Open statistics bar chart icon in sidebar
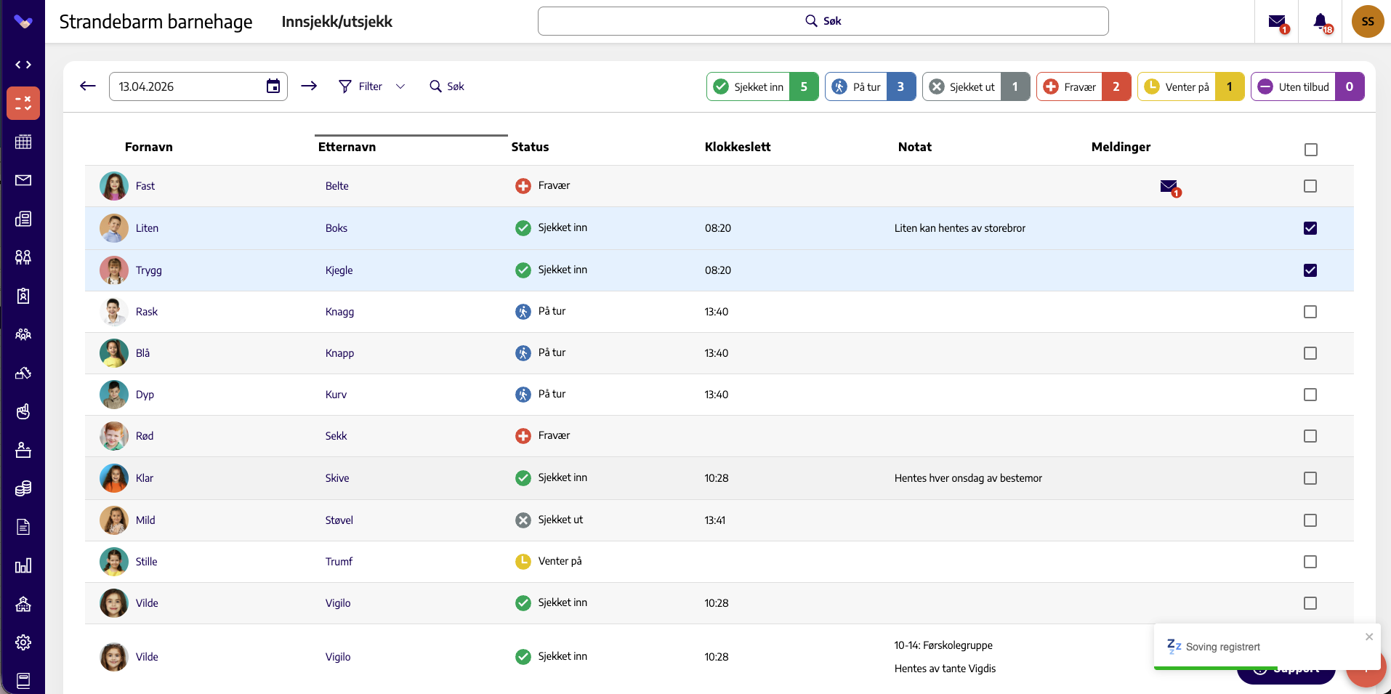The width and height of the screenshot is (1391, 694). coord(23,565)
